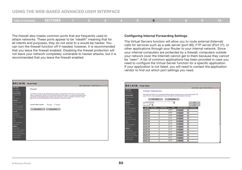This screenshot has width=242, height=170.
Task: Open Client IP Filters in Firewall page sidebar
Action: 16,115
